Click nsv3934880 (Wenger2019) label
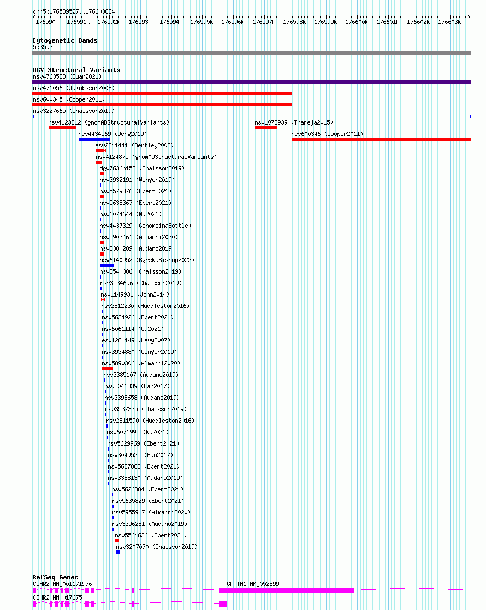Image resolution: width=486 pixels, height=610 pixels. [x=140, y=352]
